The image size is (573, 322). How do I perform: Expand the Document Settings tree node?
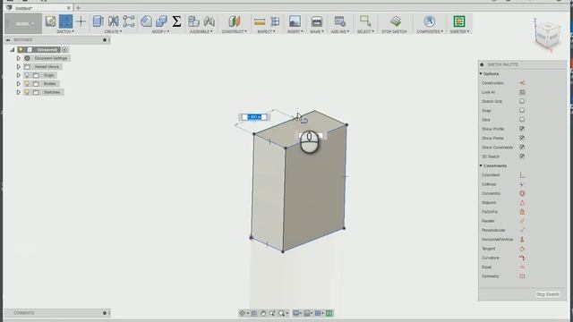pos(19,58)
